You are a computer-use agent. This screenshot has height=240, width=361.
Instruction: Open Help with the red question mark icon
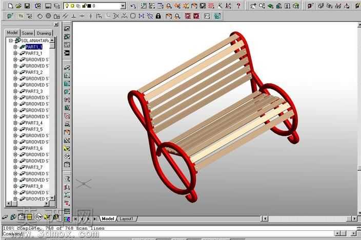(238, 6)
